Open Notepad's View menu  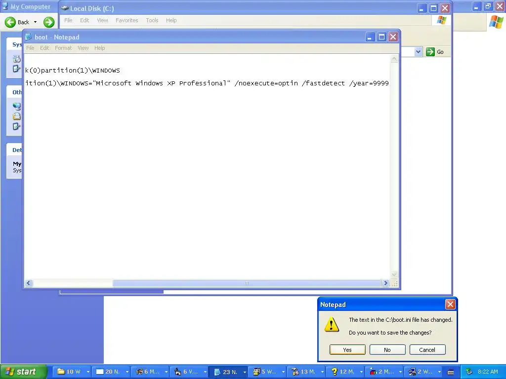(83, 48)
